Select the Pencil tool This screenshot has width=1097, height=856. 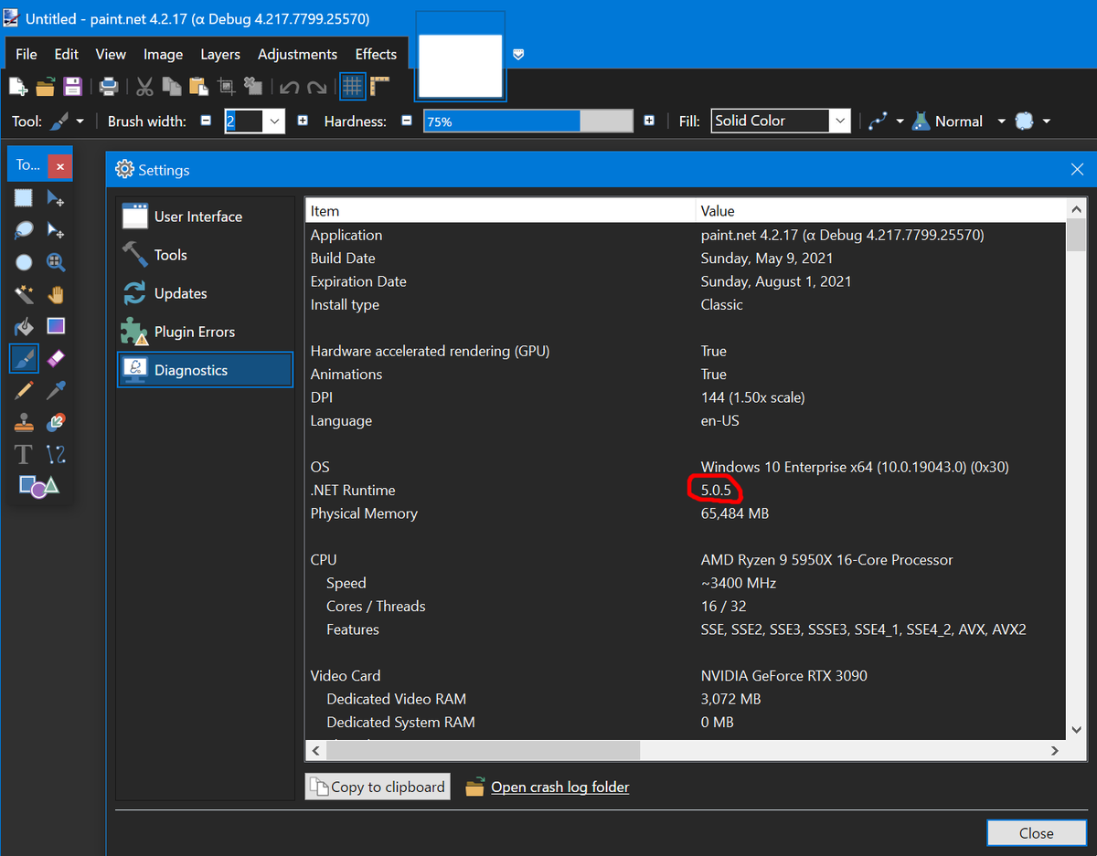tap(24, 390)
